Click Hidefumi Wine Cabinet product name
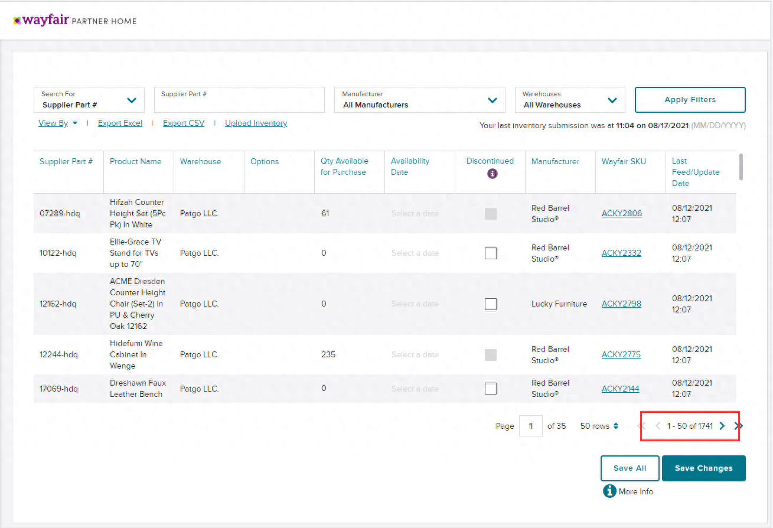This screenshot has height=528, width=773. (x=137, y=354)
